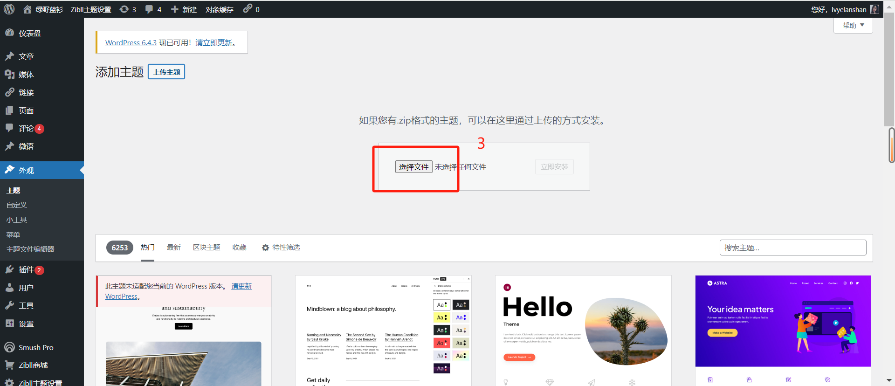The image size is (895, 386).
Task: Open 文章 posts menu
Action: (26, 56)
